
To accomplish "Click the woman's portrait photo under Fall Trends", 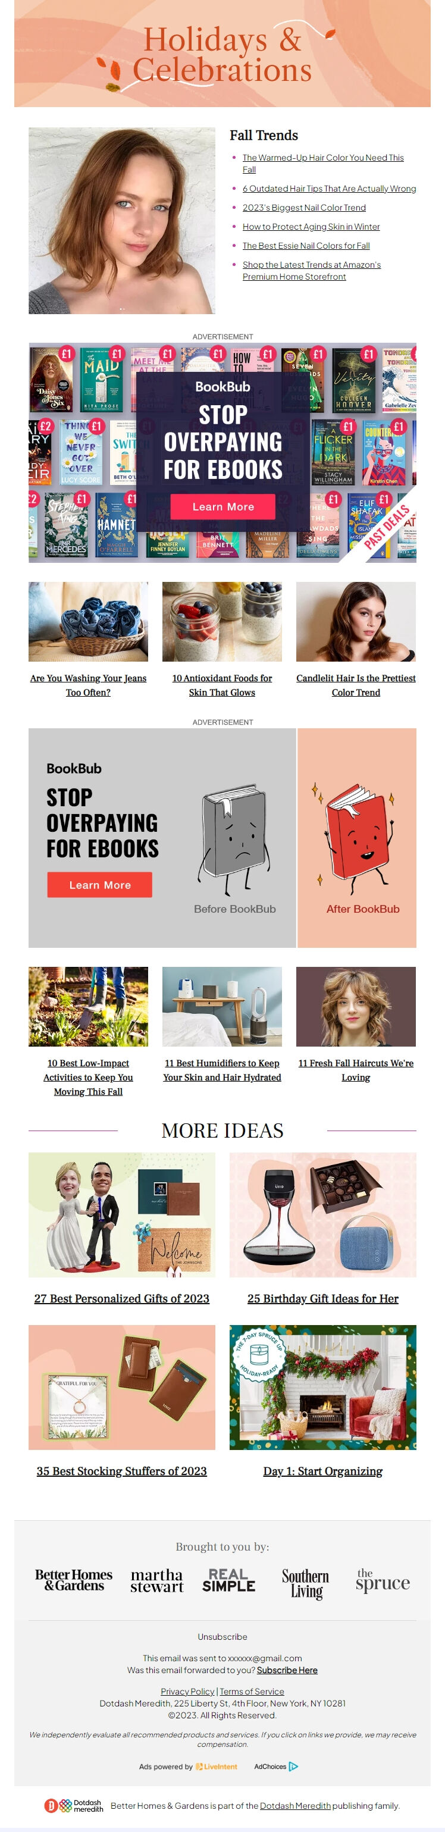I will [x=121, y=221].
